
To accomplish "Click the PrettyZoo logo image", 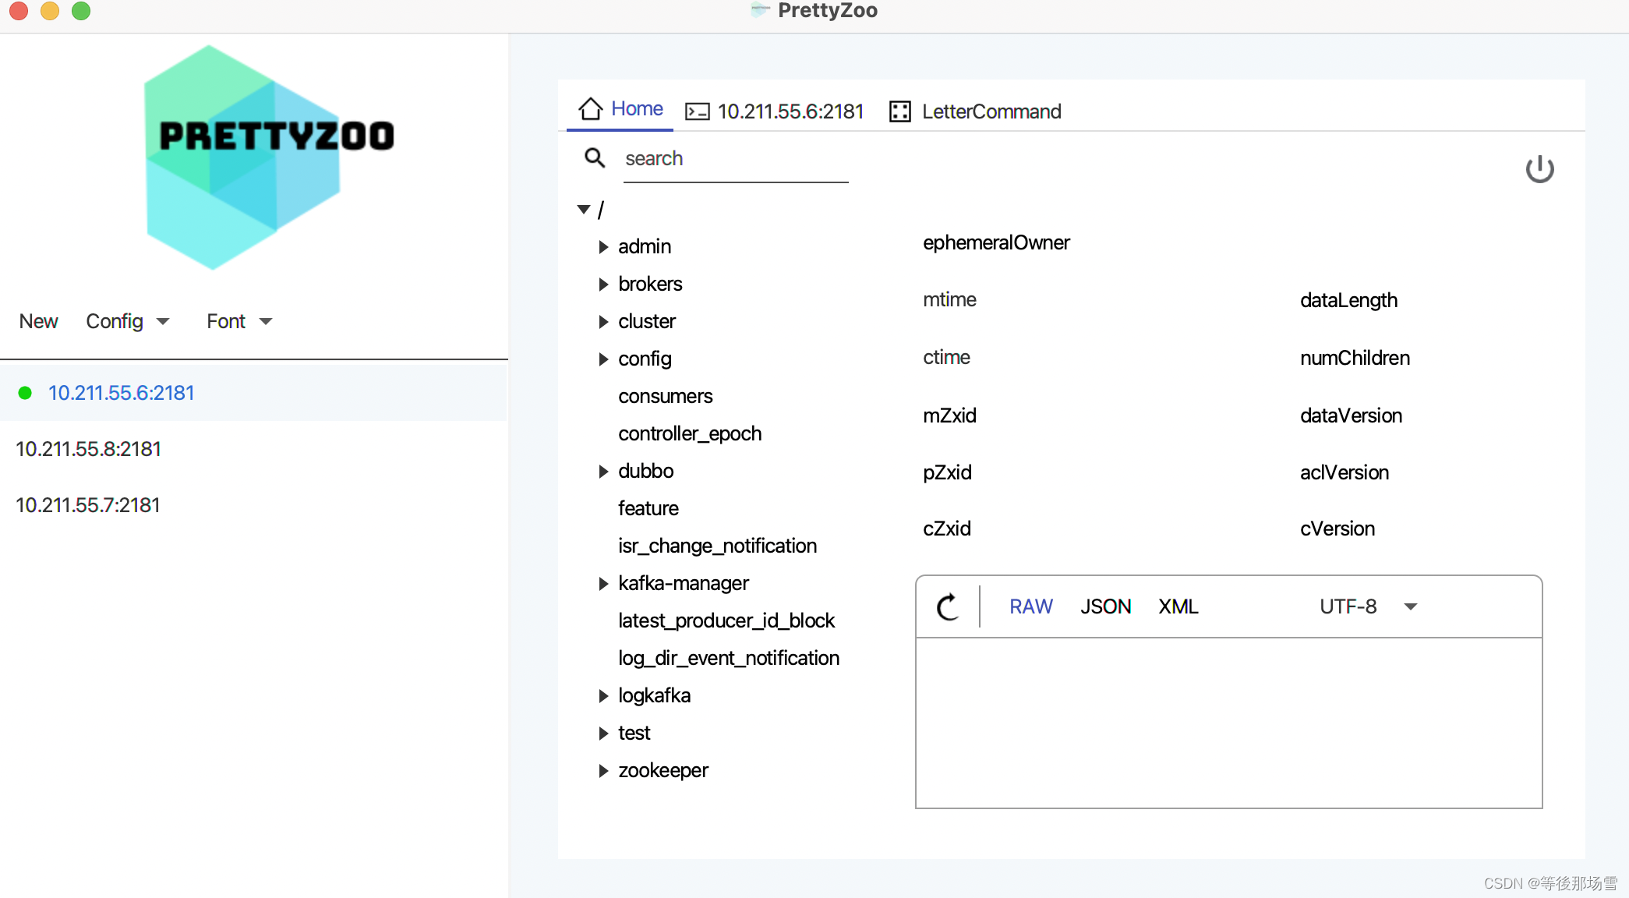I will pos(269,157).
